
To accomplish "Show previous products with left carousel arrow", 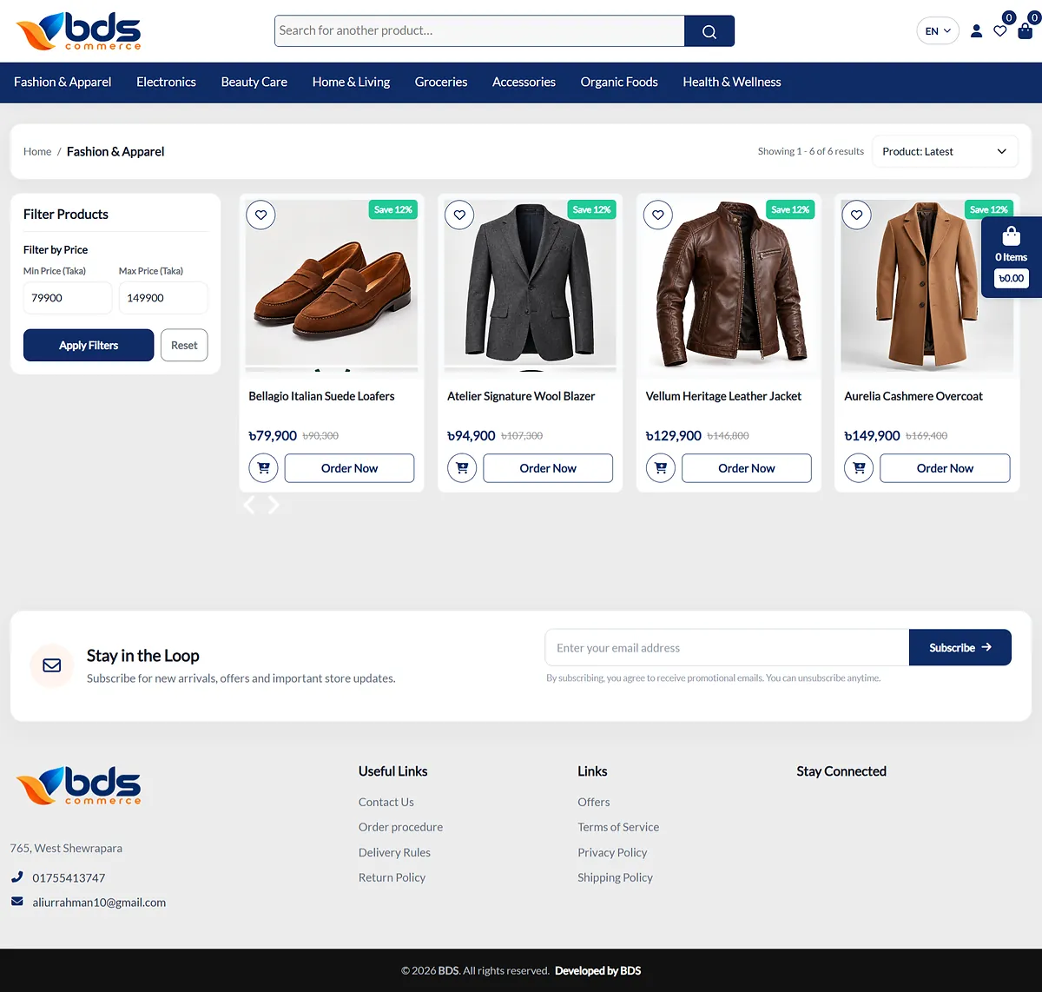I will 249,505.
